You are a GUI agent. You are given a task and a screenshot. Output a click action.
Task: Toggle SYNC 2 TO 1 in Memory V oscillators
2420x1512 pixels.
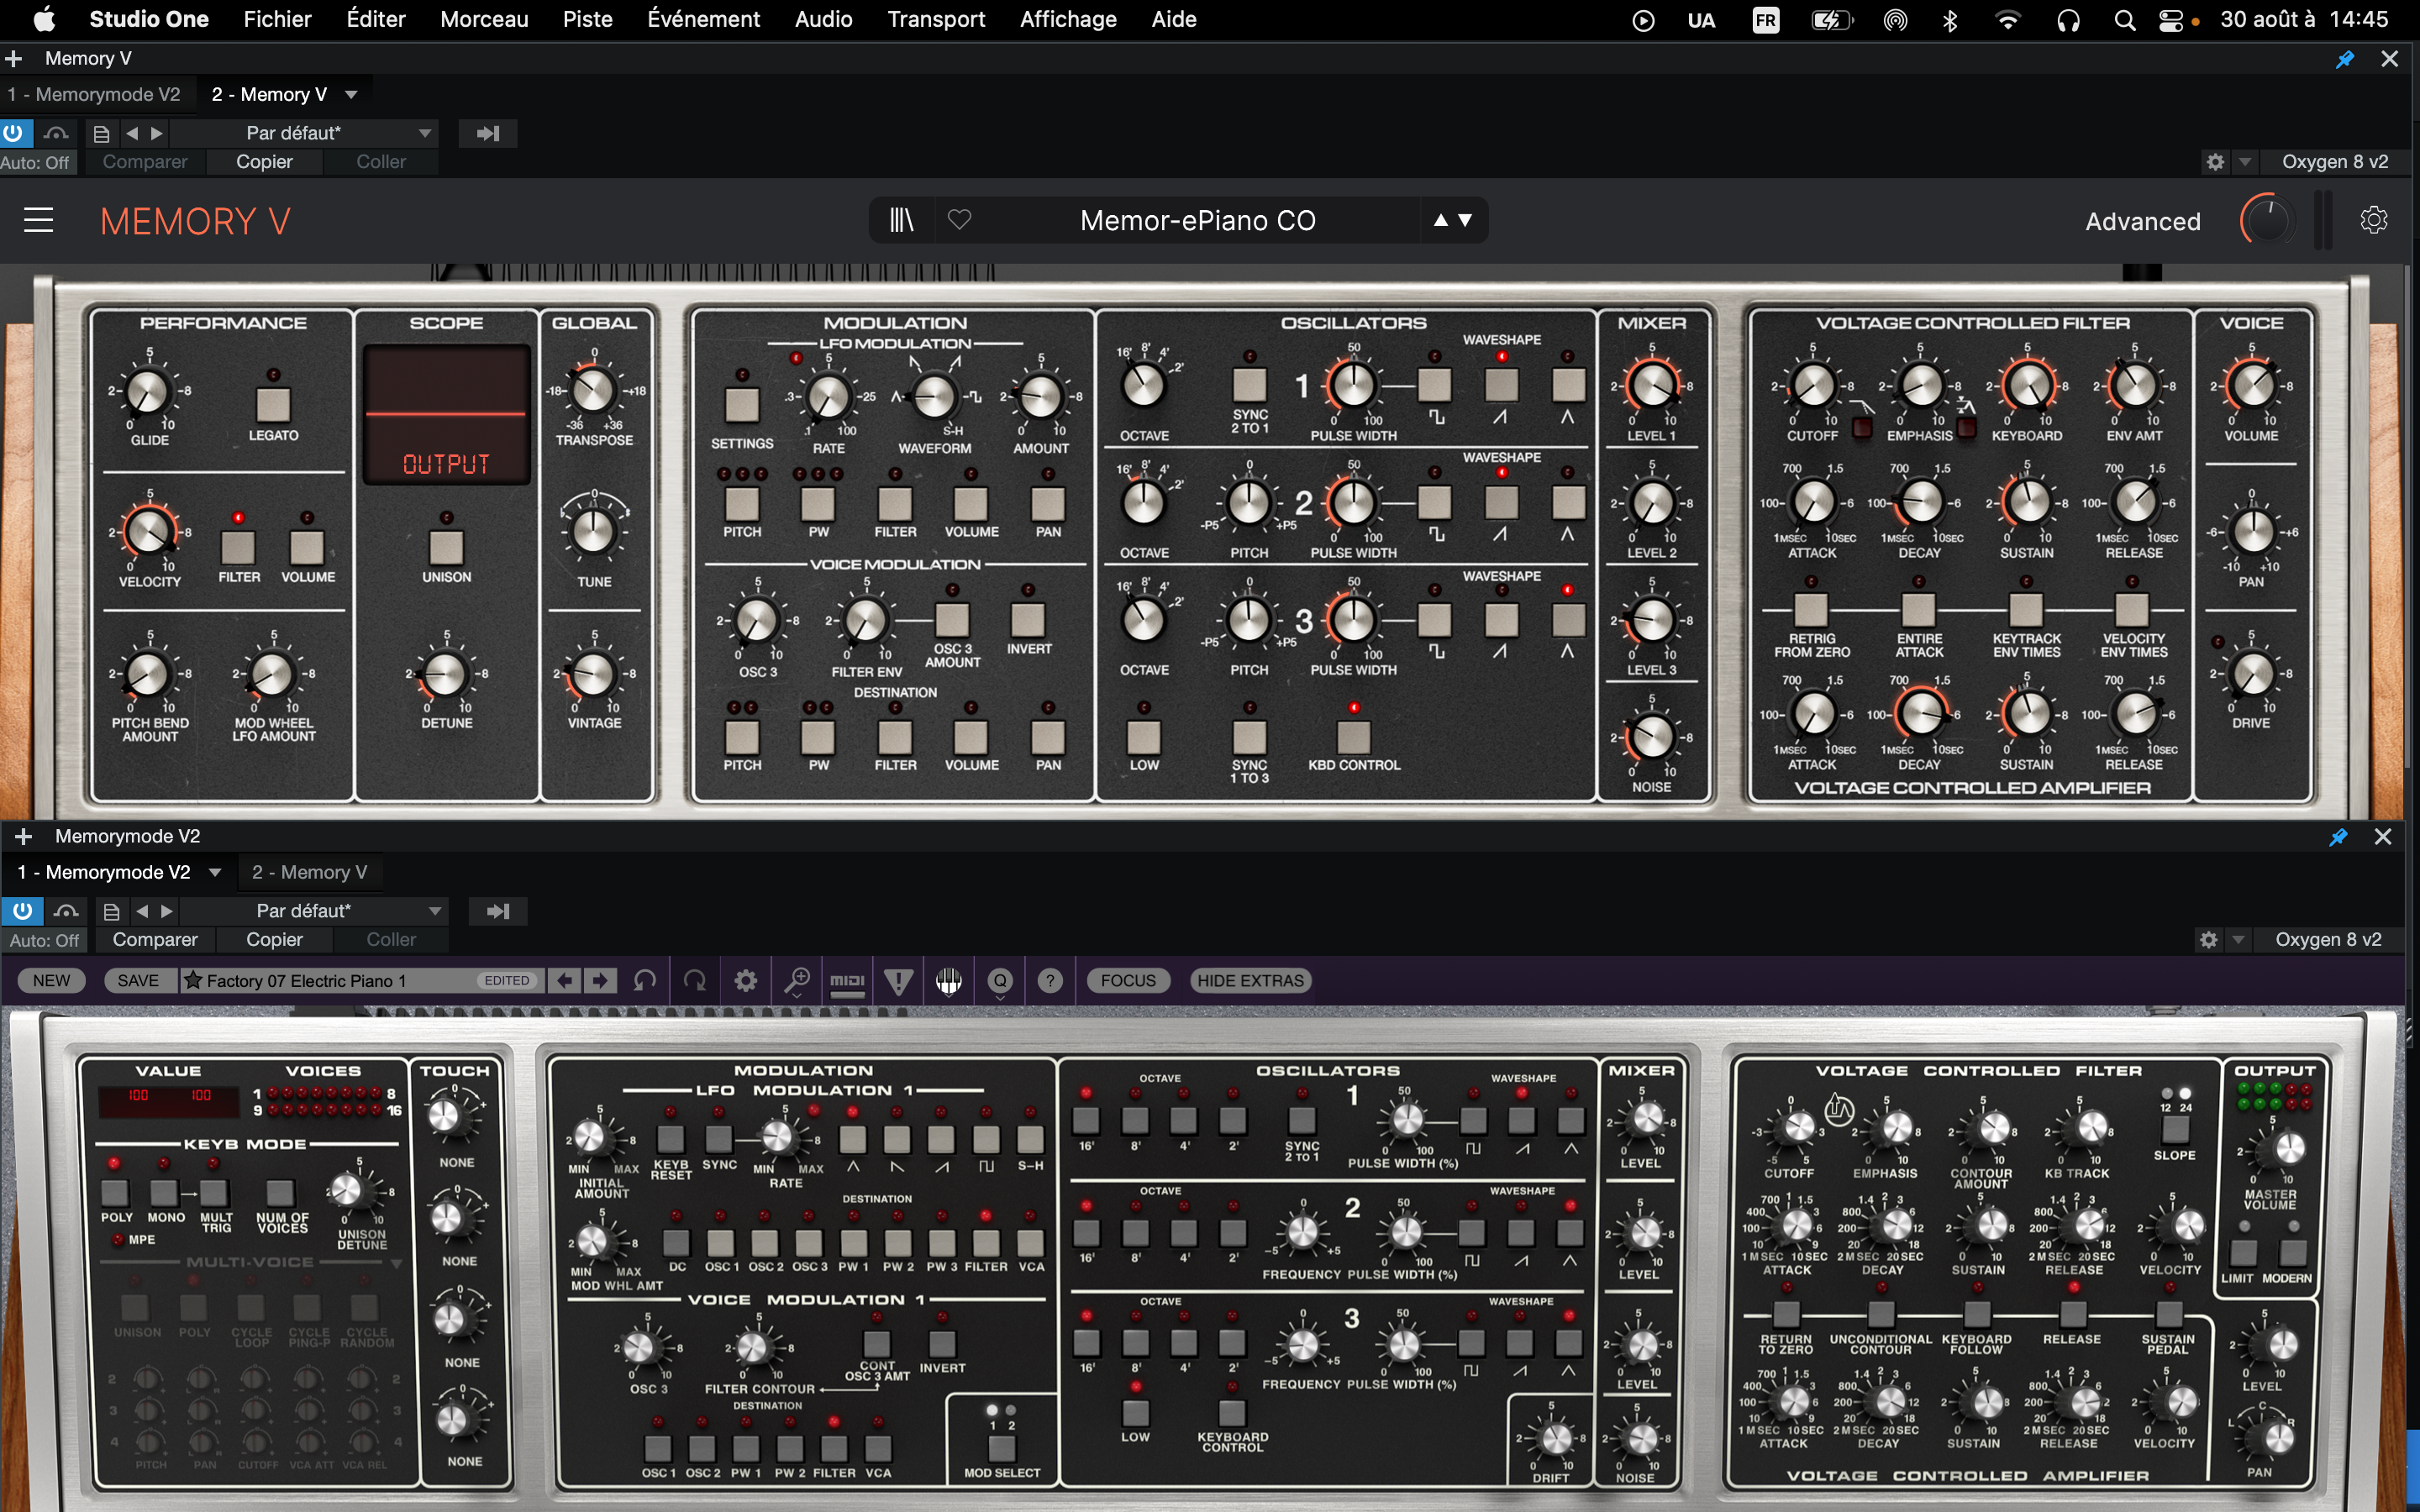tap(1249, 384)
